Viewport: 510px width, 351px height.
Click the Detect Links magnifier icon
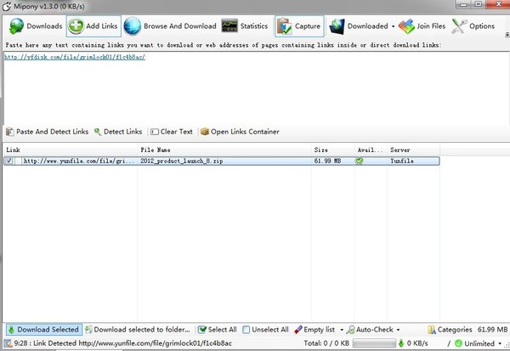point(97,132)
